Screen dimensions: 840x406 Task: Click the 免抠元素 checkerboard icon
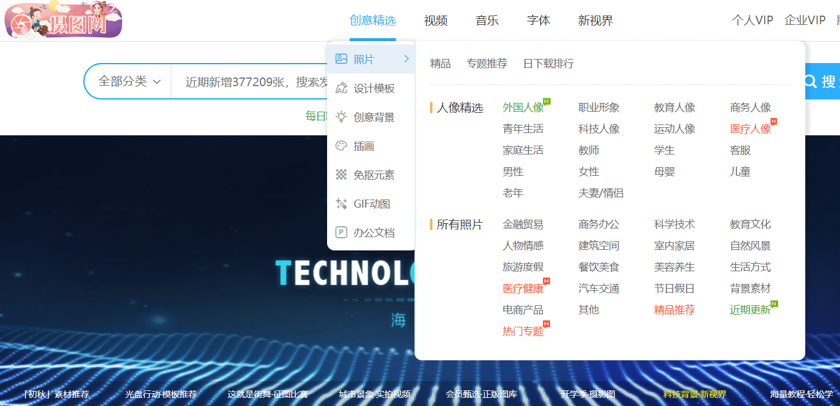(x=342, y=175)
